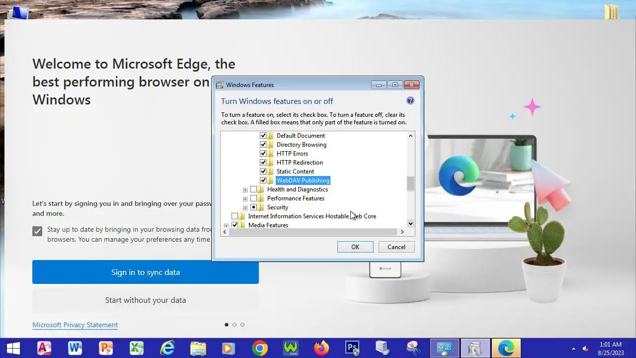Expand the Performance Features node

pyautogui.click(x=245, y=199)
